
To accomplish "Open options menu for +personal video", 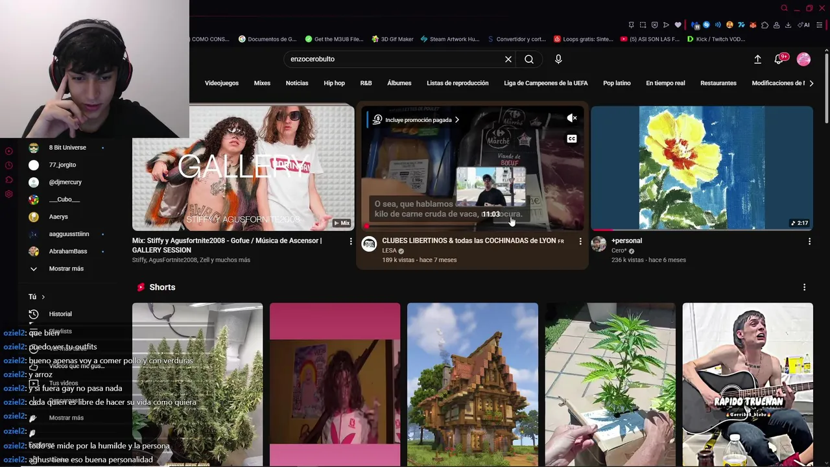I will pos(809,241).
